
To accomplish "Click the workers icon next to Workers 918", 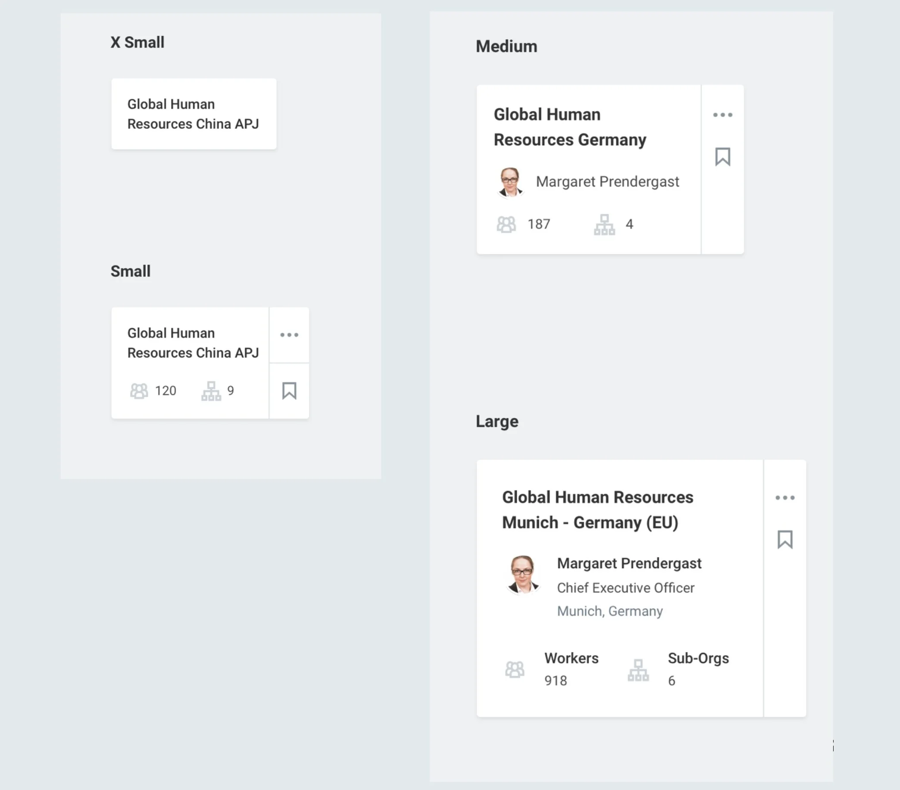I will click(515, 669).
